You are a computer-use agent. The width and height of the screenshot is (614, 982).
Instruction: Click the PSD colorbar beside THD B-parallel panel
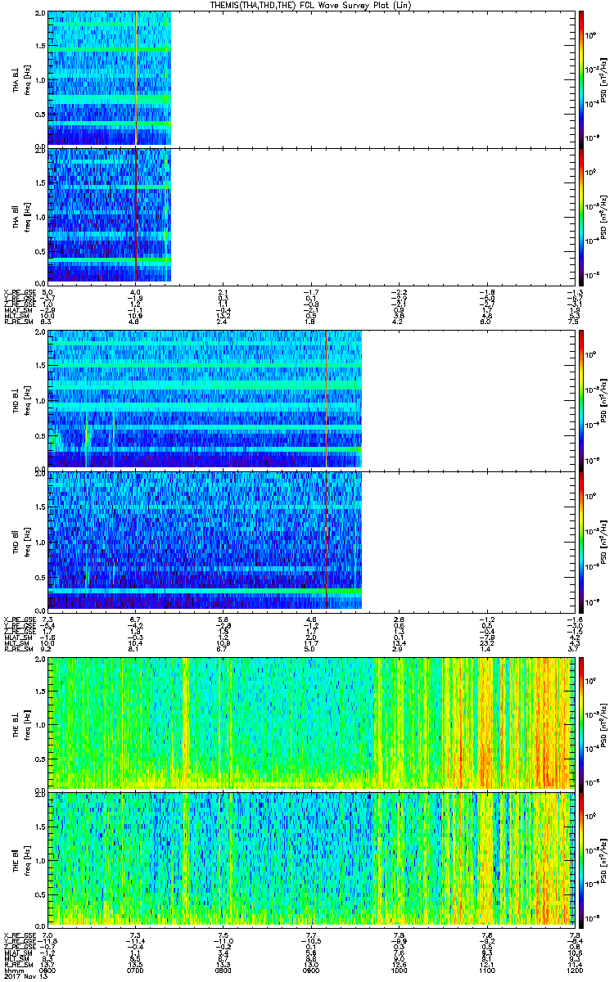[581, 539]
